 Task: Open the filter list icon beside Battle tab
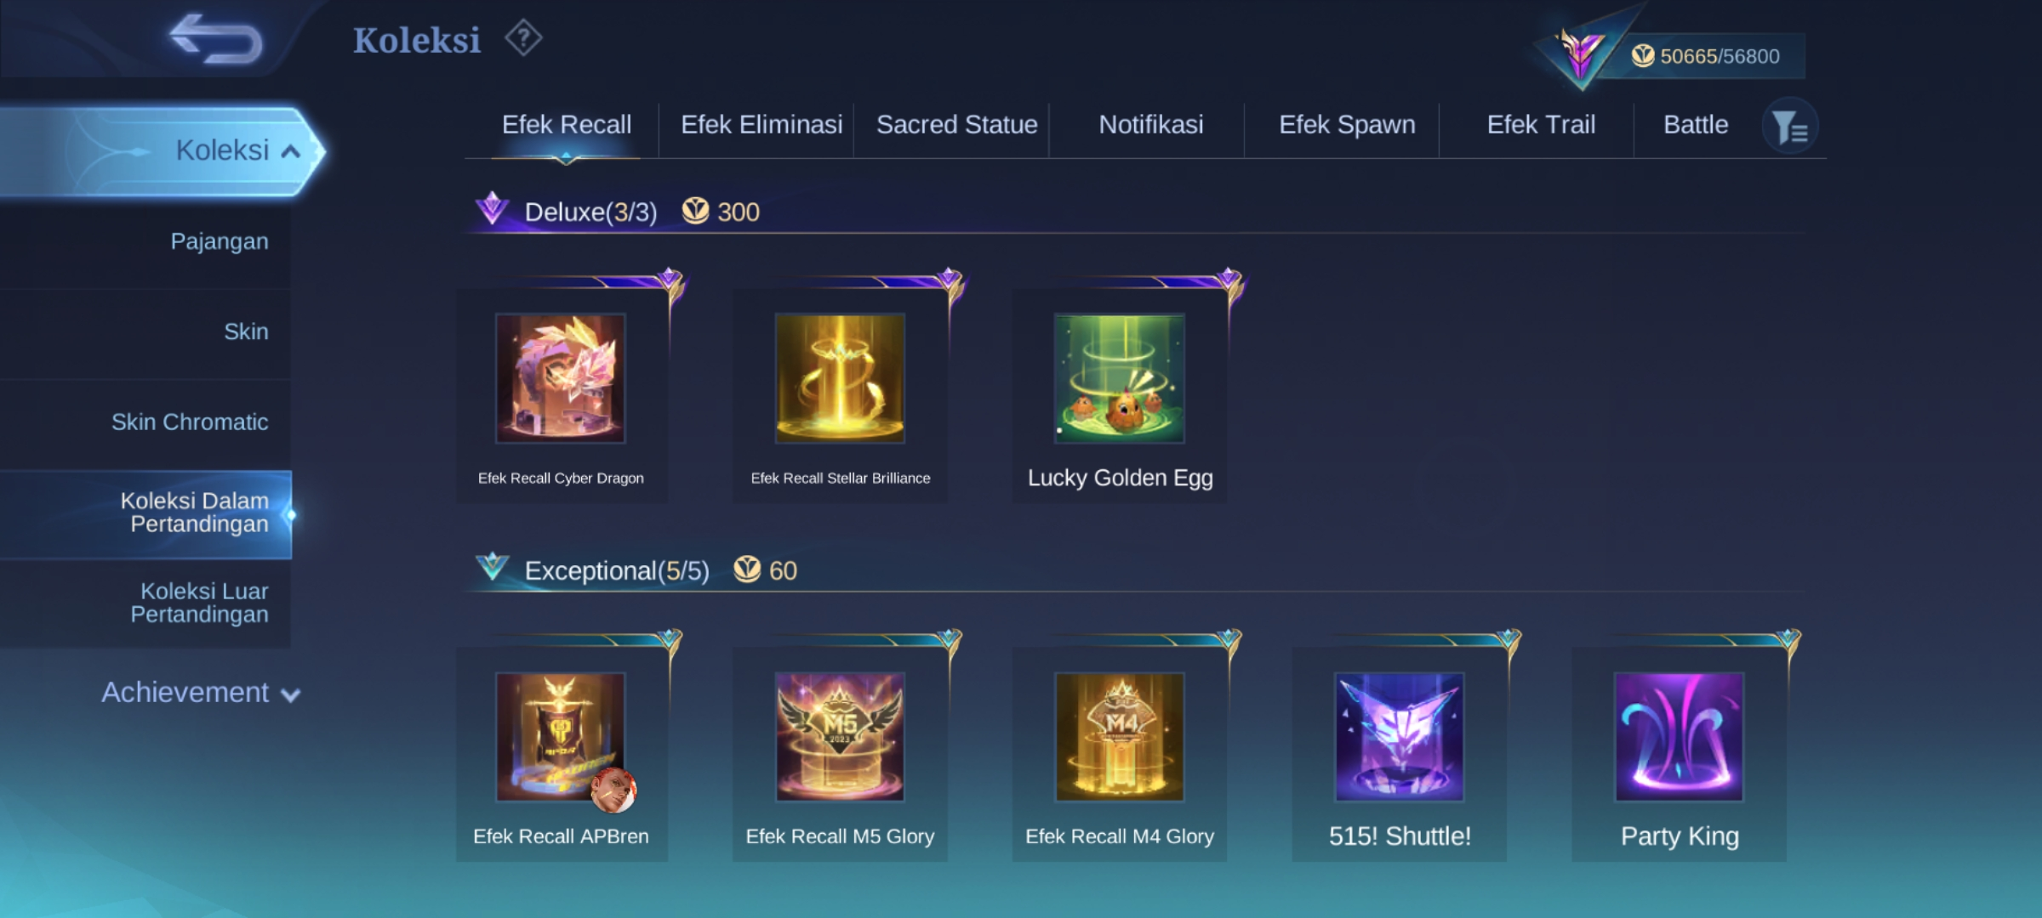pyautogui.click(x=1790, y=127)
